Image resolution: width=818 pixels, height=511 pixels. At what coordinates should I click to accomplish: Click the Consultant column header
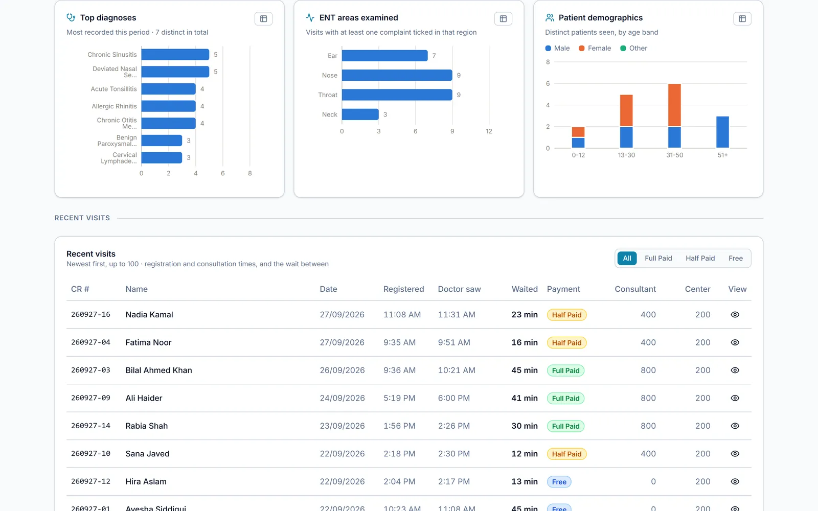click(635, 289)
